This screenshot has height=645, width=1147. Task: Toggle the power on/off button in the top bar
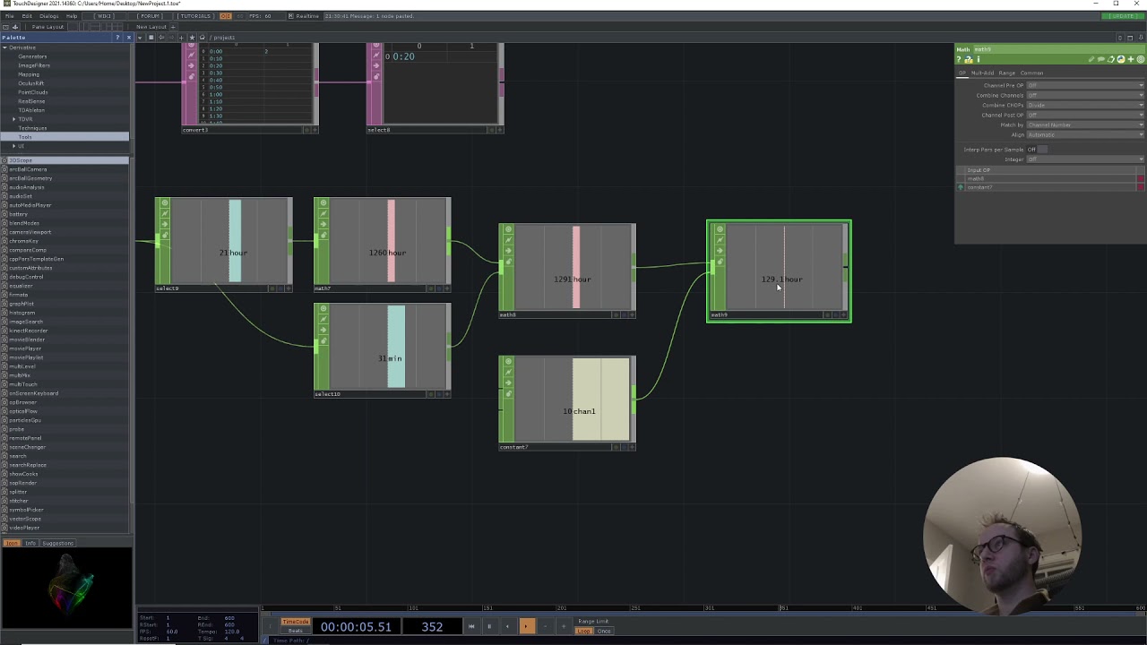click(x=226, y=16)
